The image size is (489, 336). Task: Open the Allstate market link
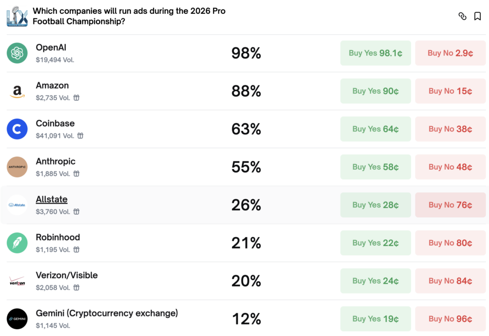click(x=52, y=199)
